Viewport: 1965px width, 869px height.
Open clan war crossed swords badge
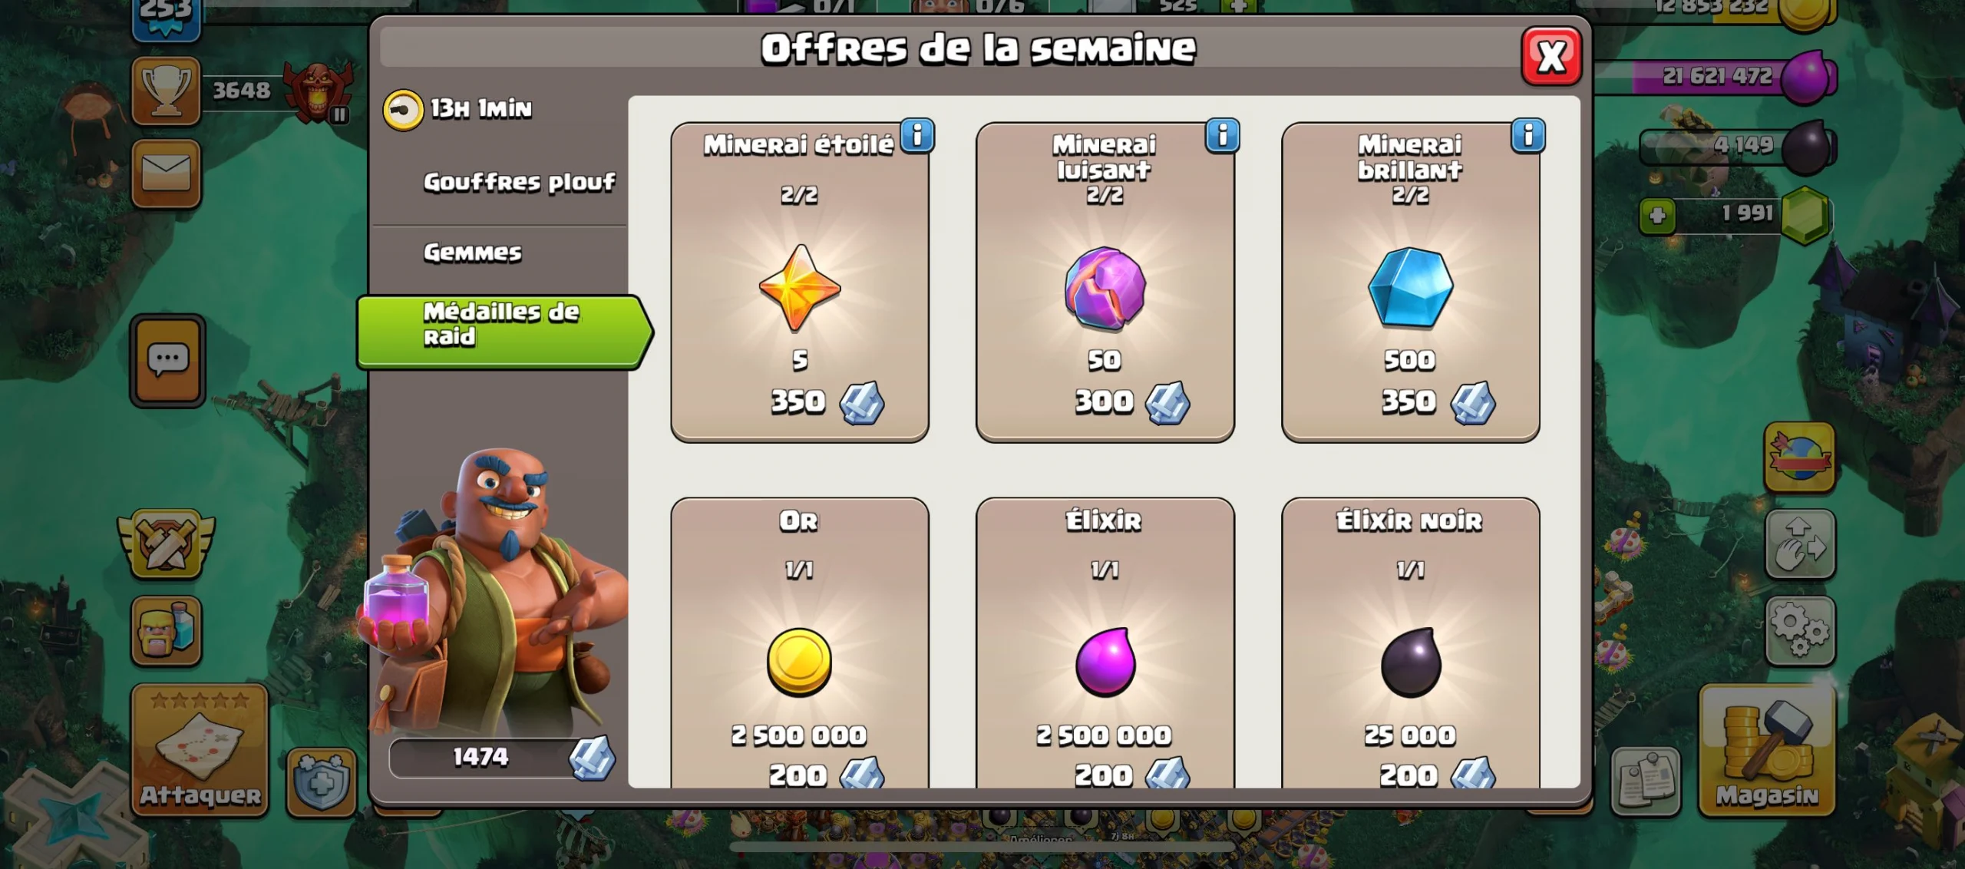(x=166, y=544)
